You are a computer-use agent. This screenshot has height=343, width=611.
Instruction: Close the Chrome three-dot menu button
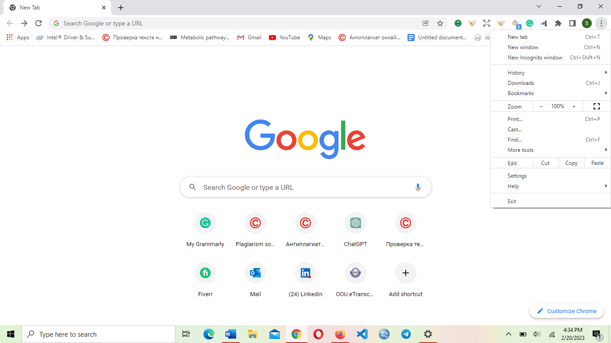(601, 23)
